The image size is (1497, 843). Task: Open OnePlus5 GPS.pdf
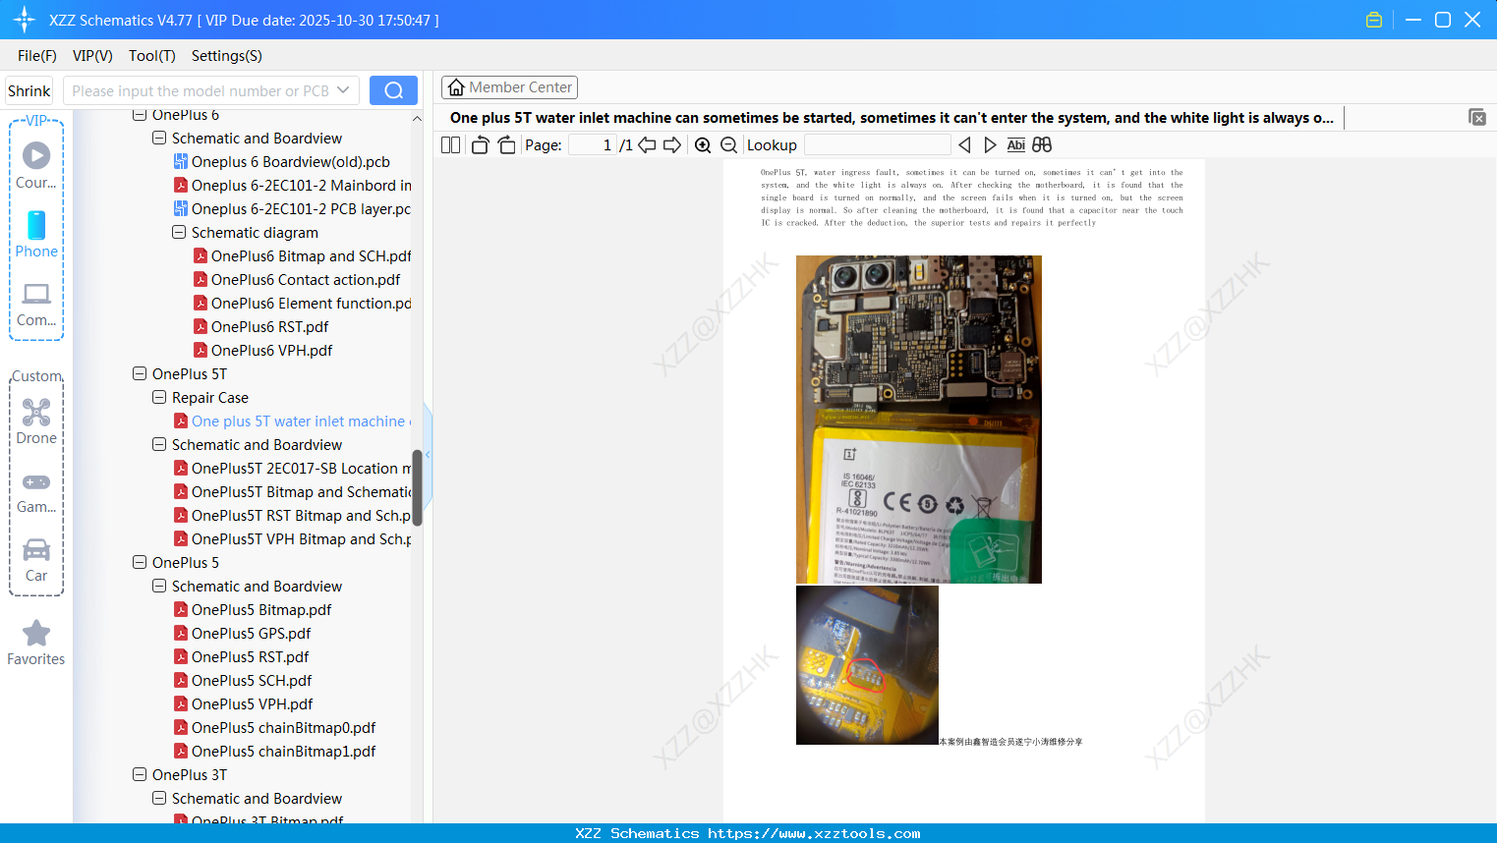tap(242, 634)
